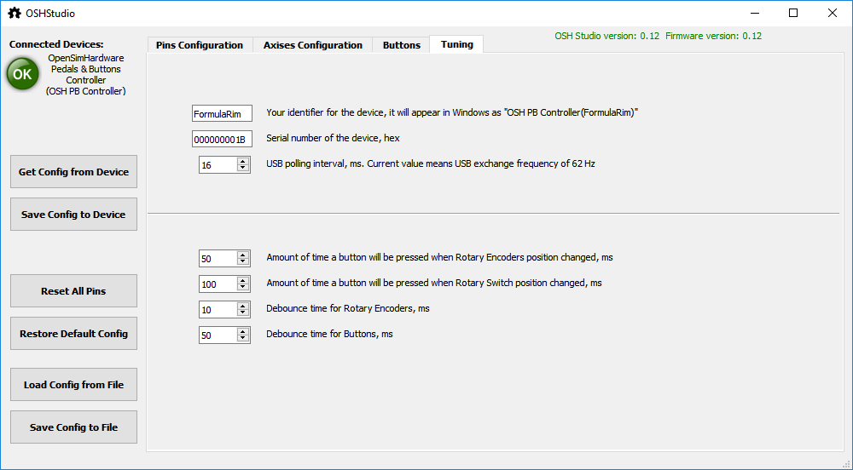
Task: Increase Buttons debounce time up arrow
Action: coord(243,332)
